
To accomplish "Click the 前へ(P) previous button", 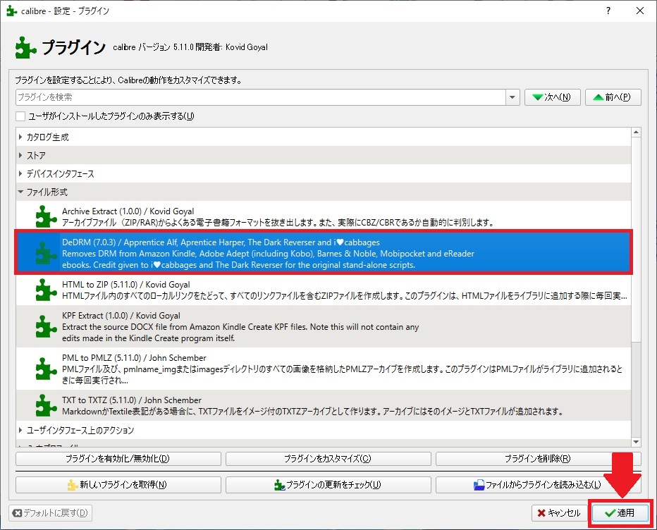I will pos(613,97).
